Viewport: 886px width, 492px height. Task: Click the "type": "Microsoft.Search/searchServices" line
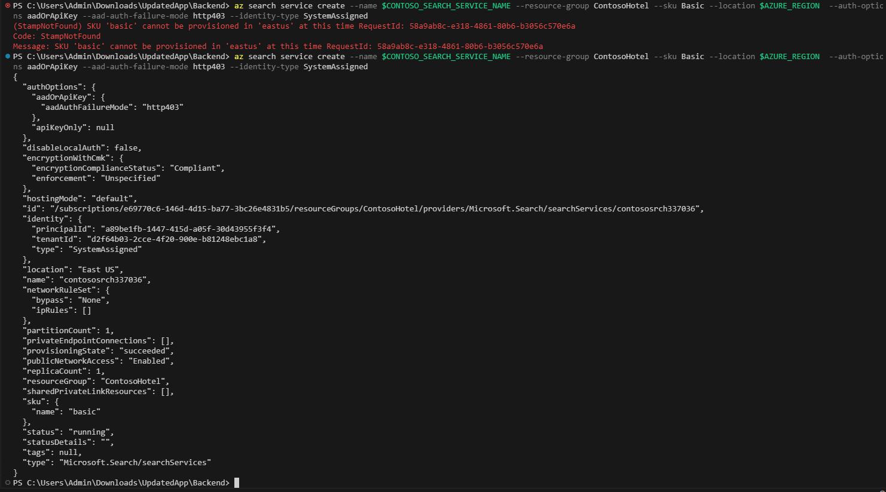click(x=117, y=463)
